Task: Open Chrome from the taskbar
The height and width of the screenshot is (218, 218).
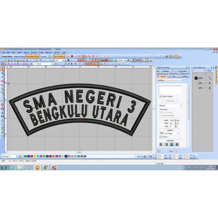Action: pyautogui.click(x=45, y=168)
